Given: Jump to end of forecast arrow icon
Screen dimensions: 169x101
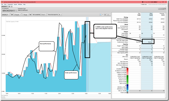Looking at the screenshot, I should pos(30,15).
